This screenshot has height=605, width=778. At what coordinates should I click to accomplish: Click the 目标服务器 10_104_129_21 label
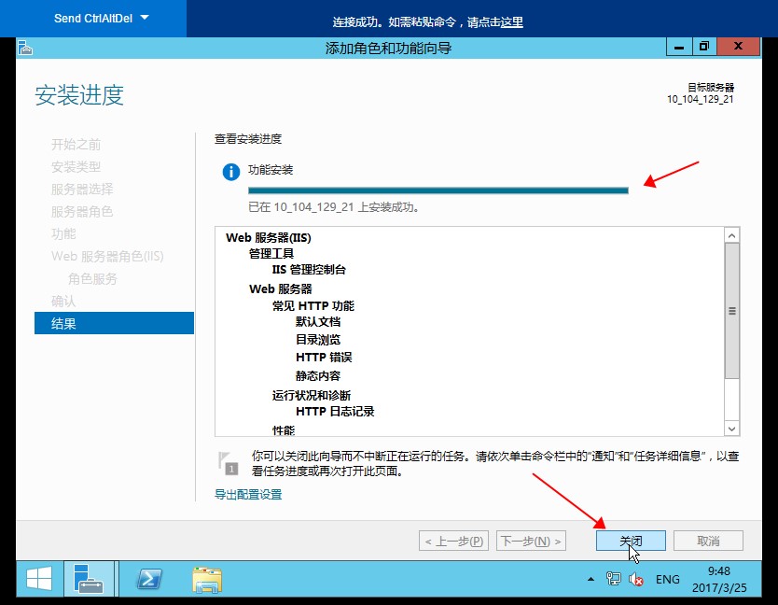701,93
